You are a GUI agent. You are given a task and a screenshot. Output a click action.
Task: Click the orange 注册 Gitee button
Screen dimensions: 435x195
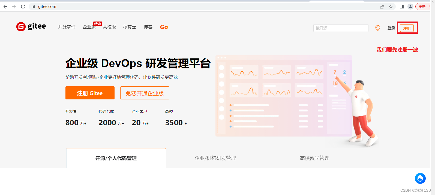[x=90, y=93]
